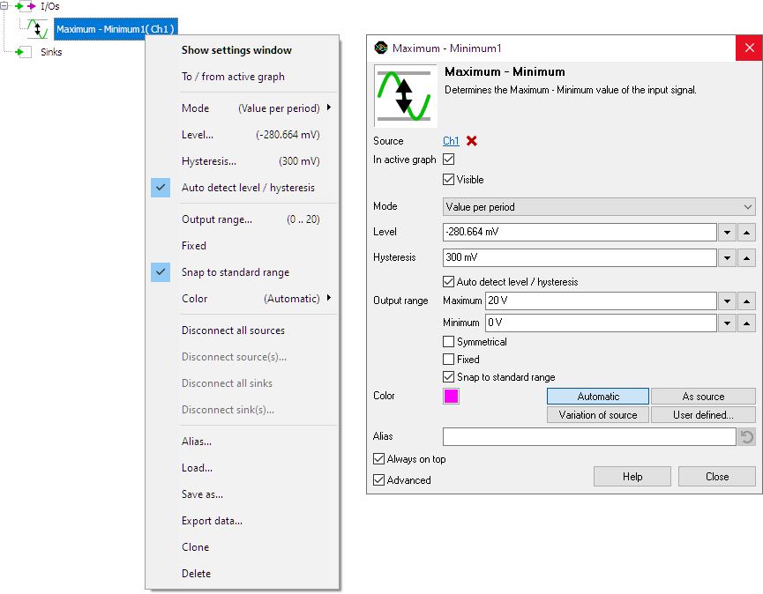This screenshot has width=763, height=594.
Task: Select Maximum - Minimum1(Ch1) tree item
Action: click(116, 29)
